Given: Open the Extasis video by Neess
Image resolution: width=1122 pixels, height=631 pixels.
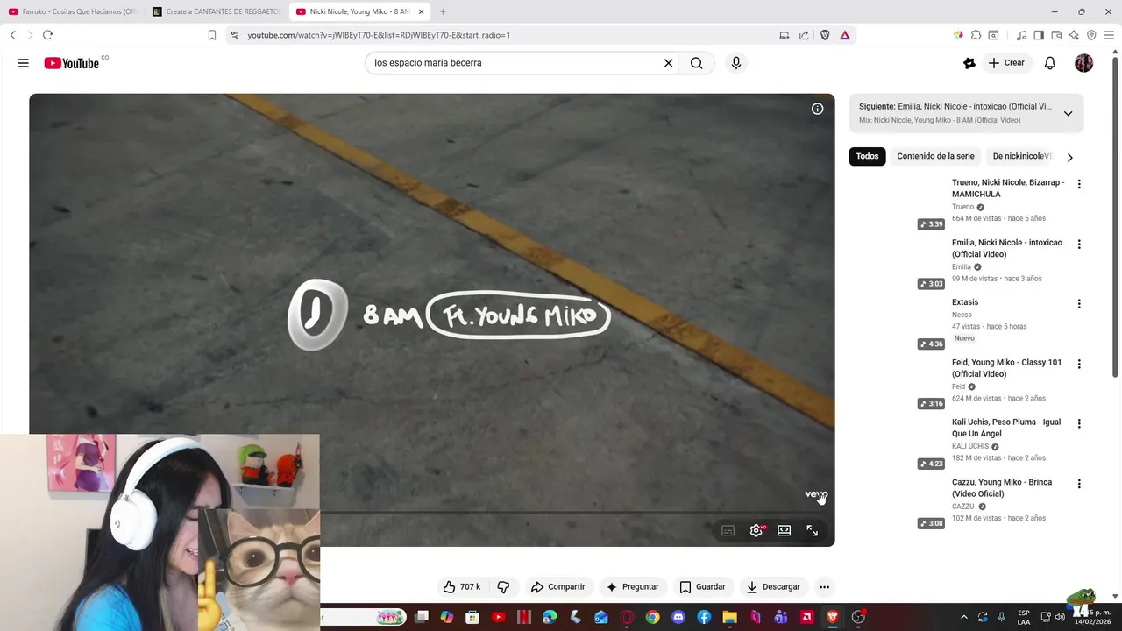Looking at the screenshot, I should pyautogui.click(x=965, y=302).
